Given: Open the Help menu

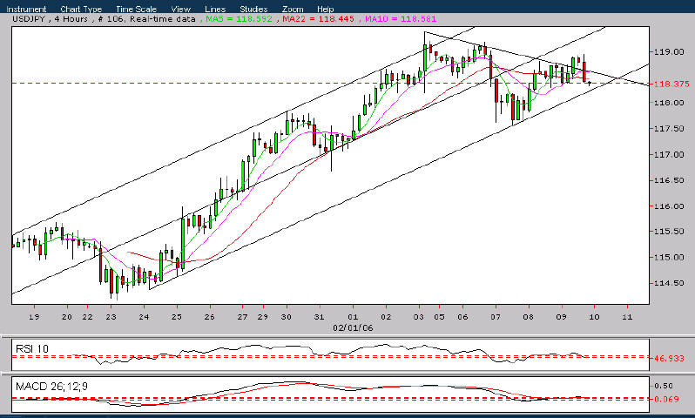Looking at the screenshot, I should pyautogui.click(x=326, y=9).
